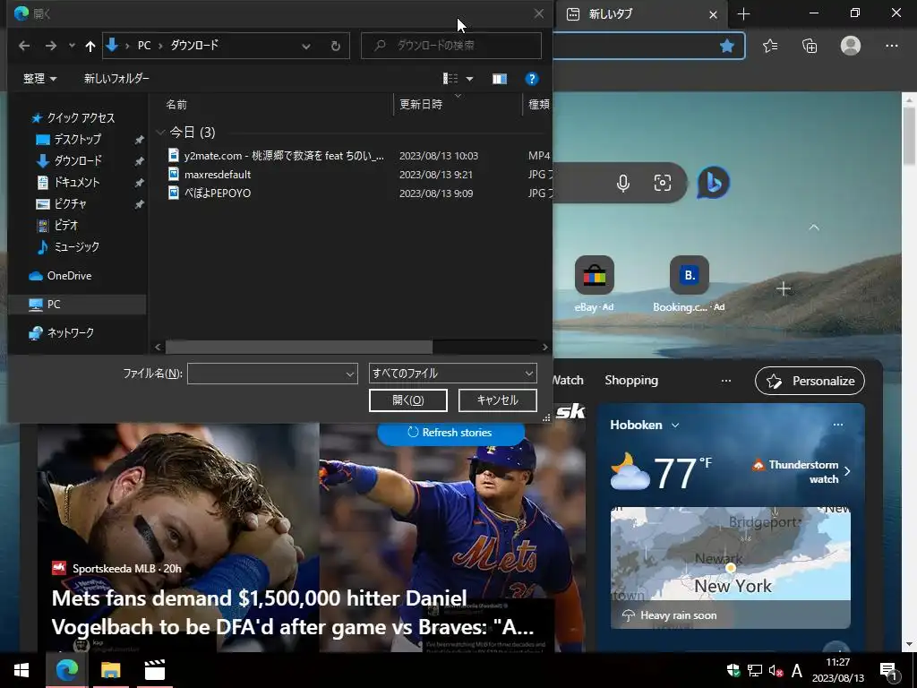This screenshot has width=917, height=688.
Task: Open the file dialog help
Action: pos(532,79)
